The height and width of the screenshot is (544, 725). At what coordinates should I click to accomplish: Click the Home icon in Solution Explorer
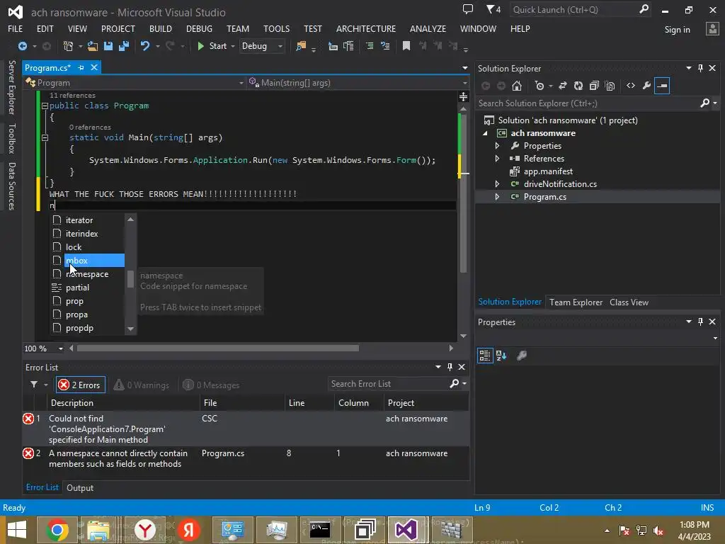click(x=517, y=86)
